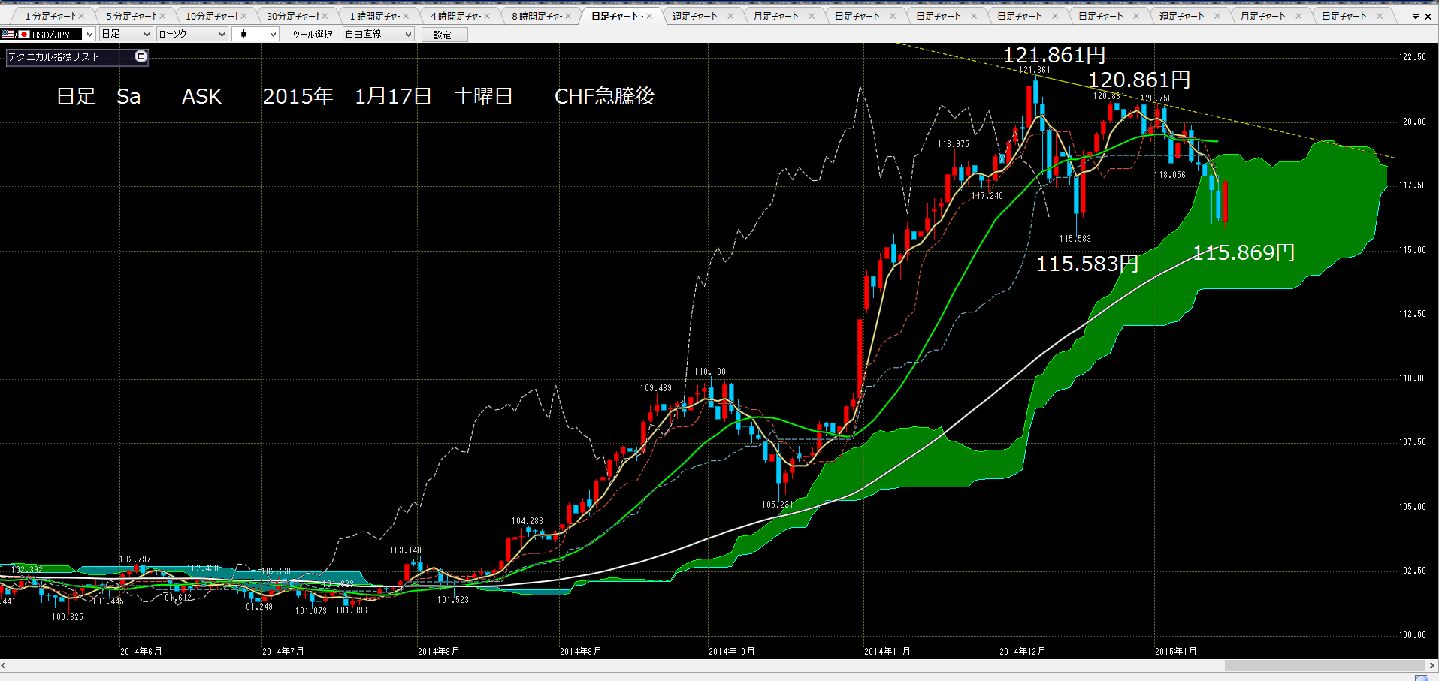Click the horizontal scrollbar thumb
Viewport: 1439px width, 681px height.
point(1325,665)
